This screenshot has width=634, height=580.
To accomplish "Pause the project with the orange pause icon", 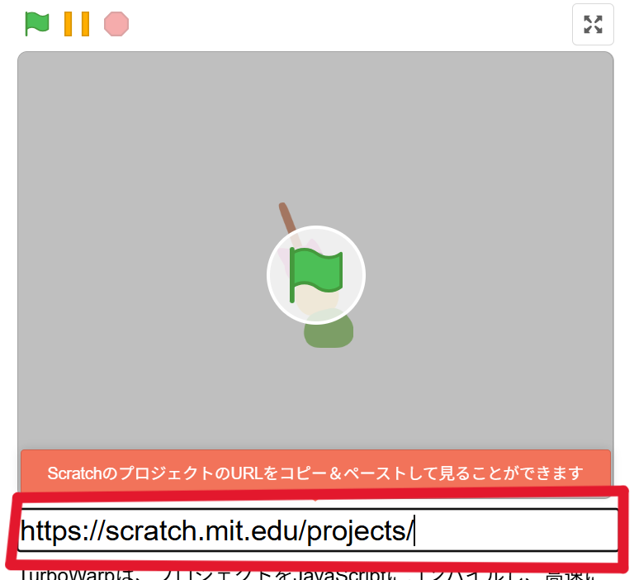I will pos(77,23).
